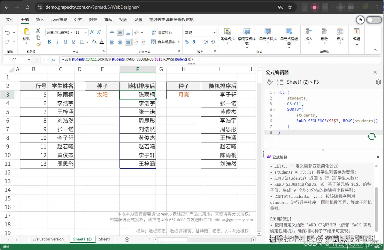Switch to the 数据 ribbon tab
The width and height of the screenshot is (384, 250).
(93, 20)
